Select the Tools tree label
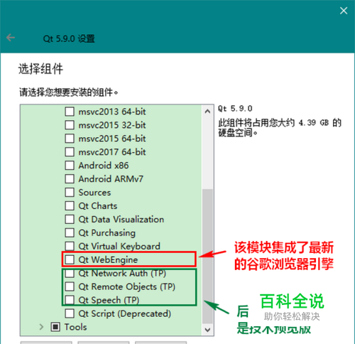Viewport: 355px width, 344px height. pyautogui.click(x=76, y=327)
